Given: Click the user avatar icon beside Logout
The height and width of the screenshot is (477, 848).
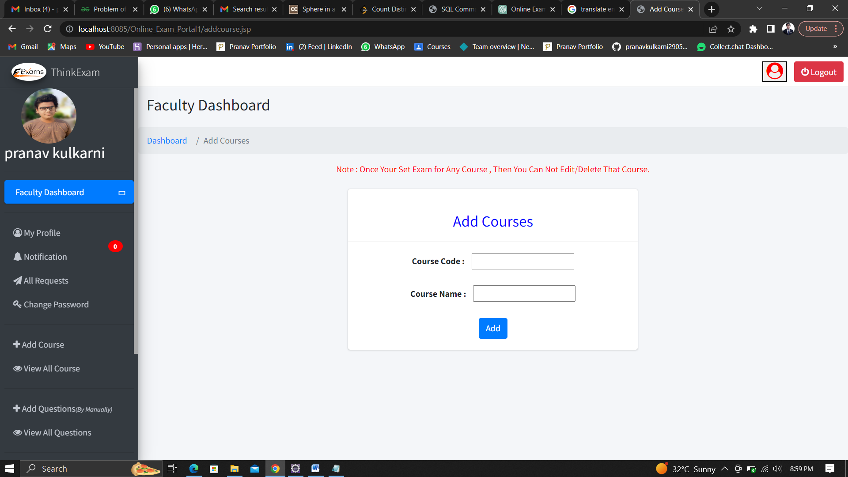Looking at the screenshot, I should click(774, 72).
